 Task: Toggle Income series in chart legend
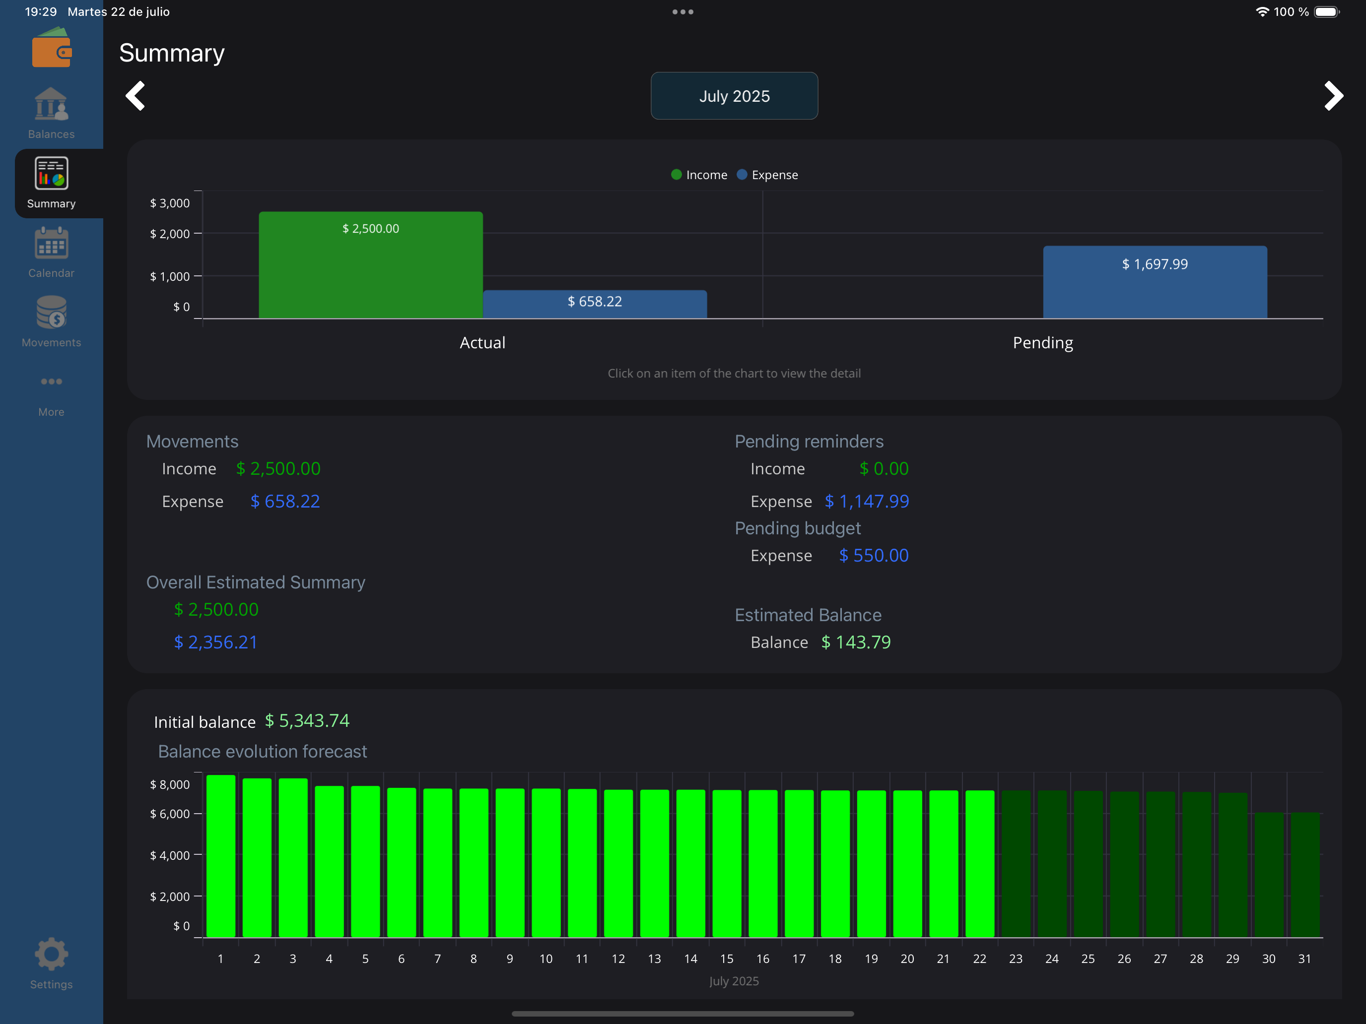(699, 175)
